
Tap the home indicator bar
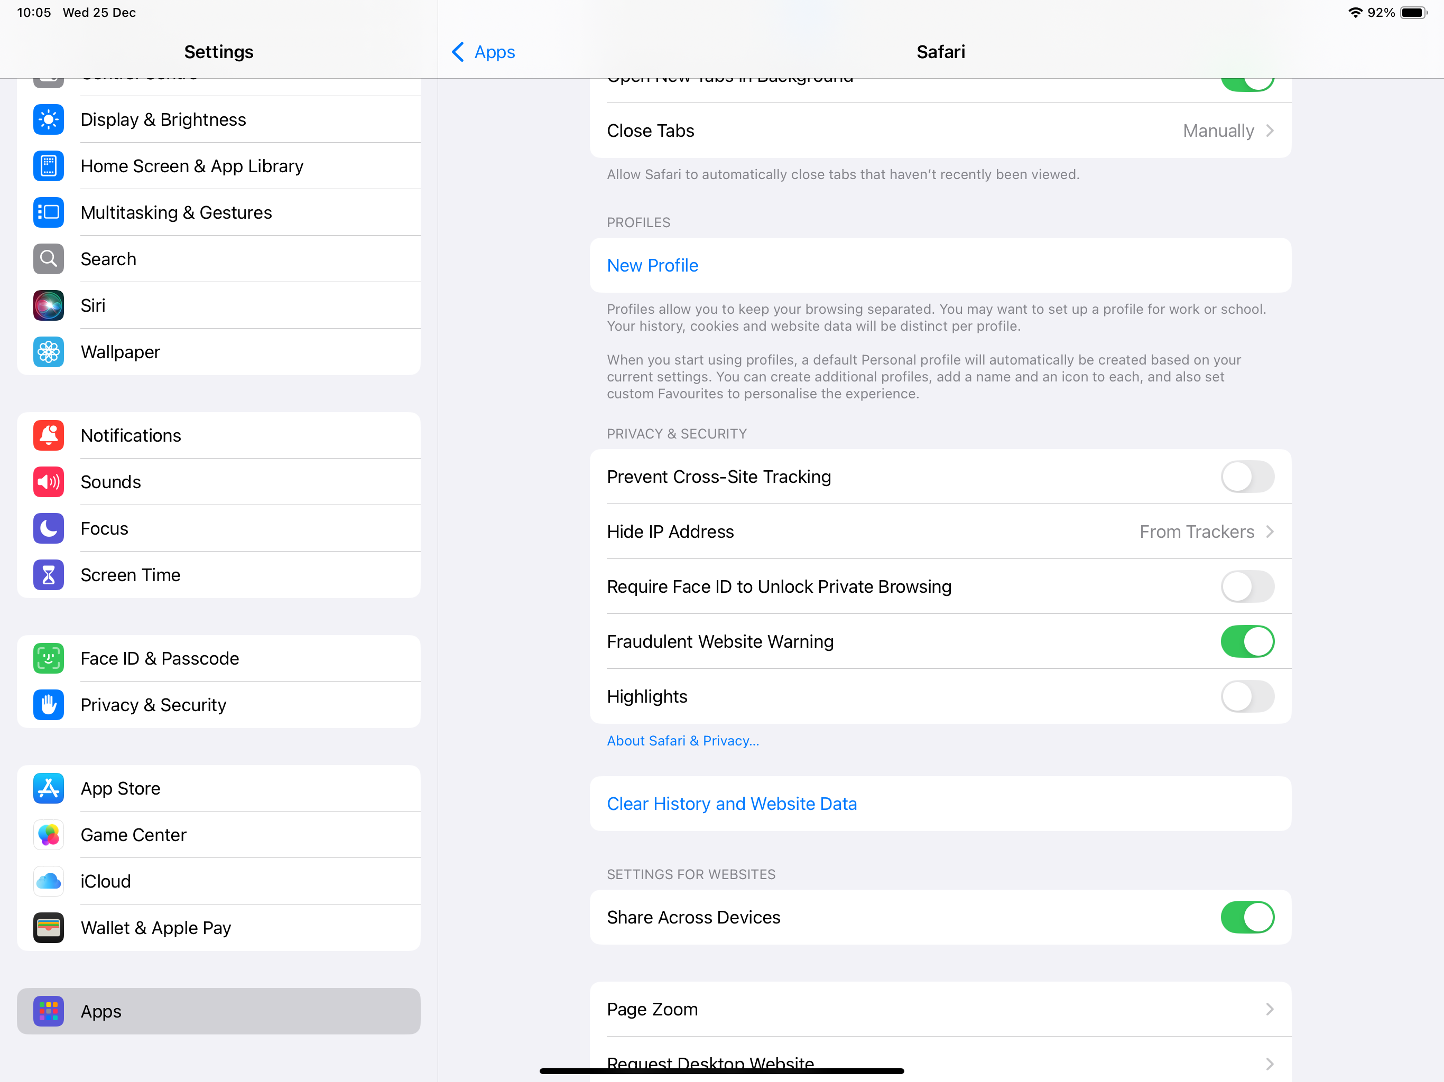click(721, 1070)
